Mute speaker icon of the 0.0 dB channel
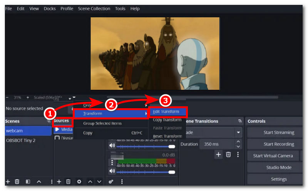 112,171
